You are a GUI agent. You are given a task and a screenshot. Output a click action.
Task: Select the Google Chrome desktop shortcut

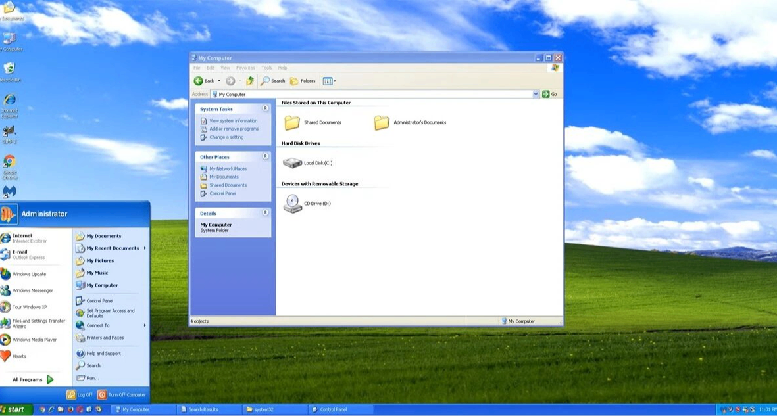pyautogui.click(x=9, y=168)
